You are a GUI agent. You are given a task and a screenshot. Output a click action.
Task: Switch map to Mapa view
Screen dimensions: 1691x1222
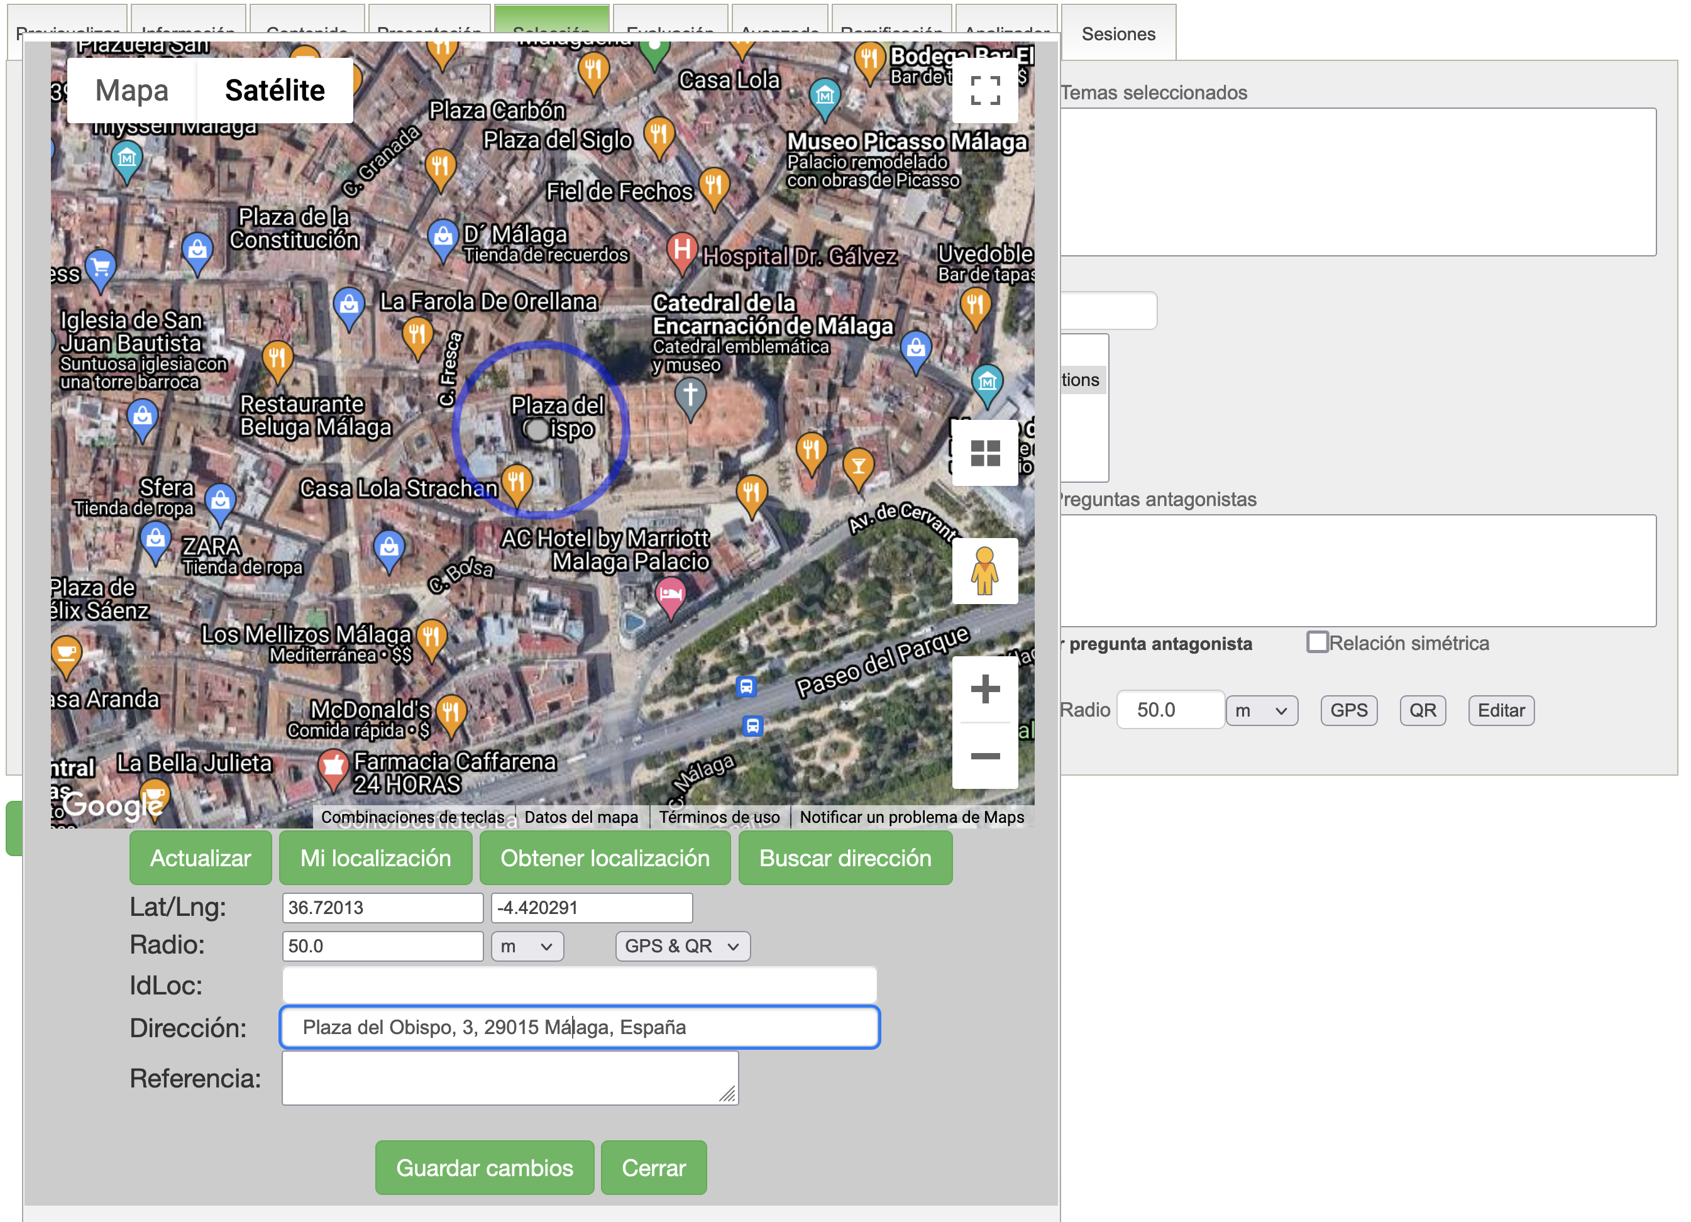132,91
